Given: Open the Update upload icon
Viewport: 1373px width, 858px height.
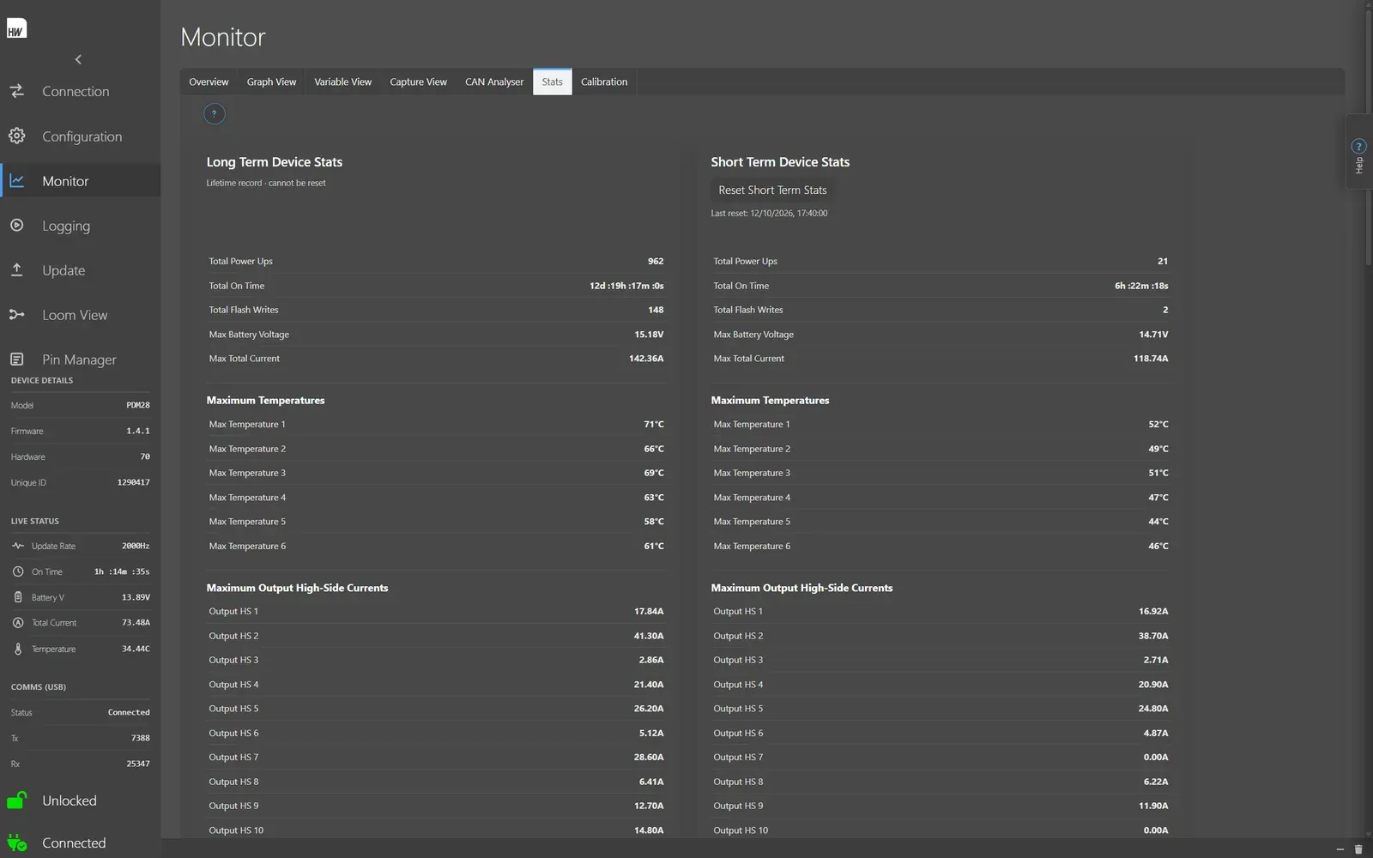Looking at the screenshot, I should coord(16,269).
